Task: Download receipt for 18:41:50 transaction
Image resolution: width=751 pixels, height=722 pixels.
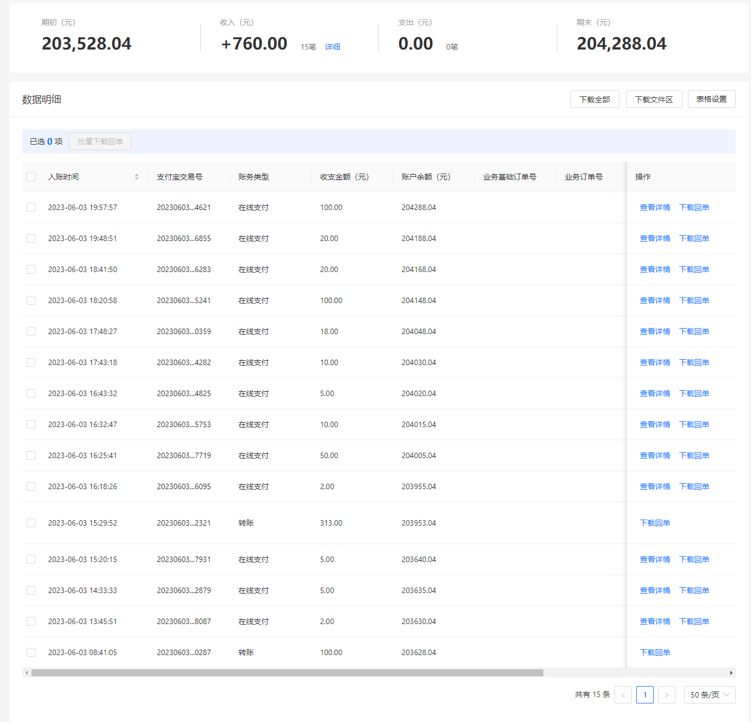Action: pyautogui.click(x=694, y=269)
